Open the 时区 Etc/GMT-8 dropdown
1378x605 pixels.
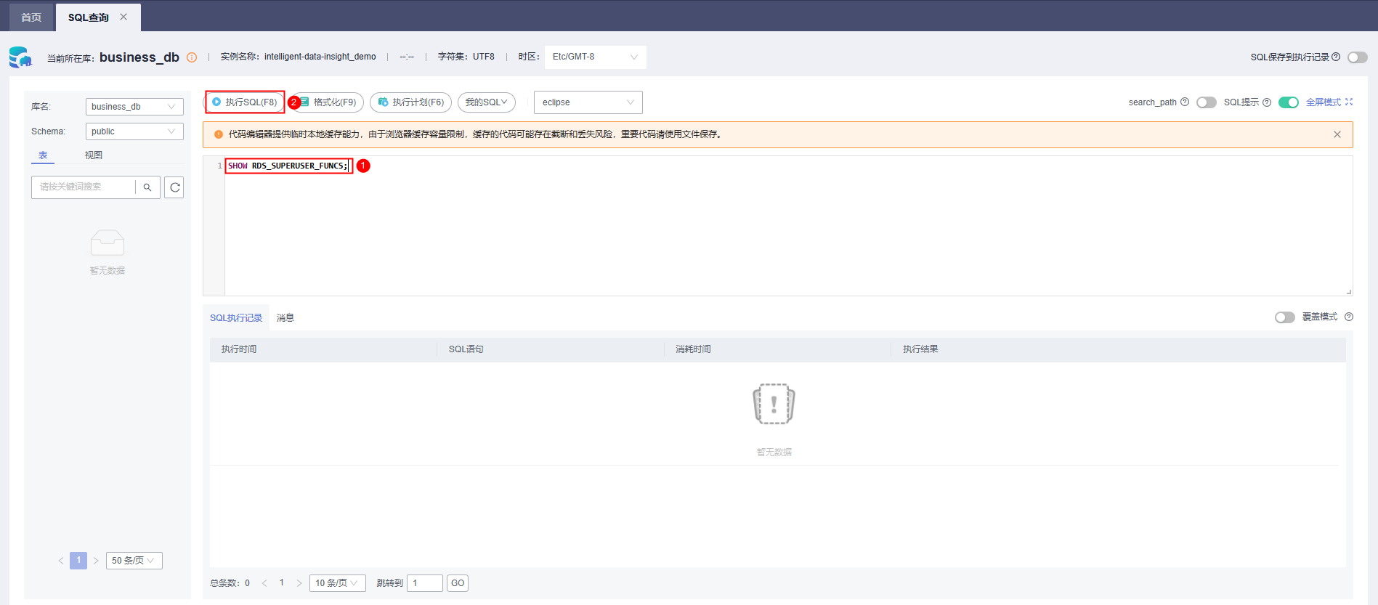595,57
